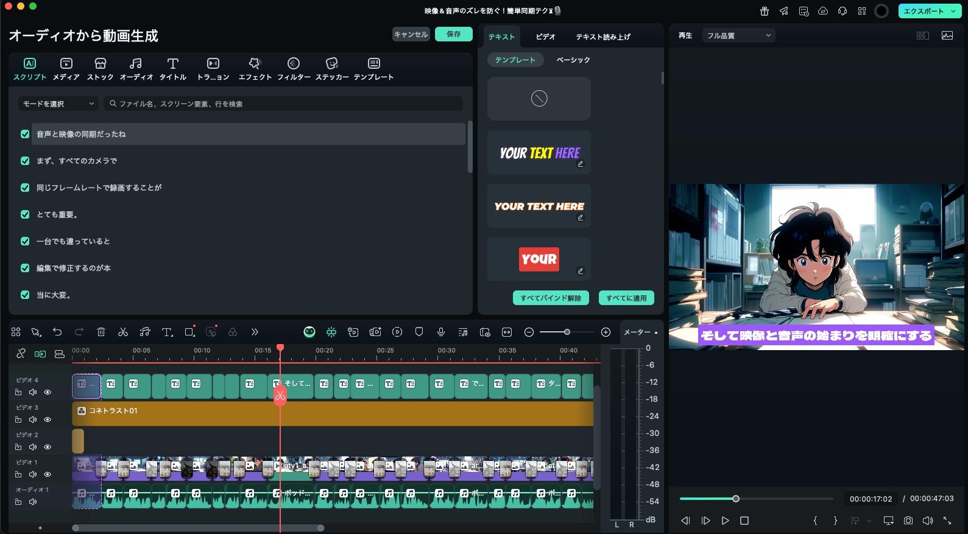Switch to the ベーシック tab
Viewport: 968px width, 534px height.
point(573,60)
